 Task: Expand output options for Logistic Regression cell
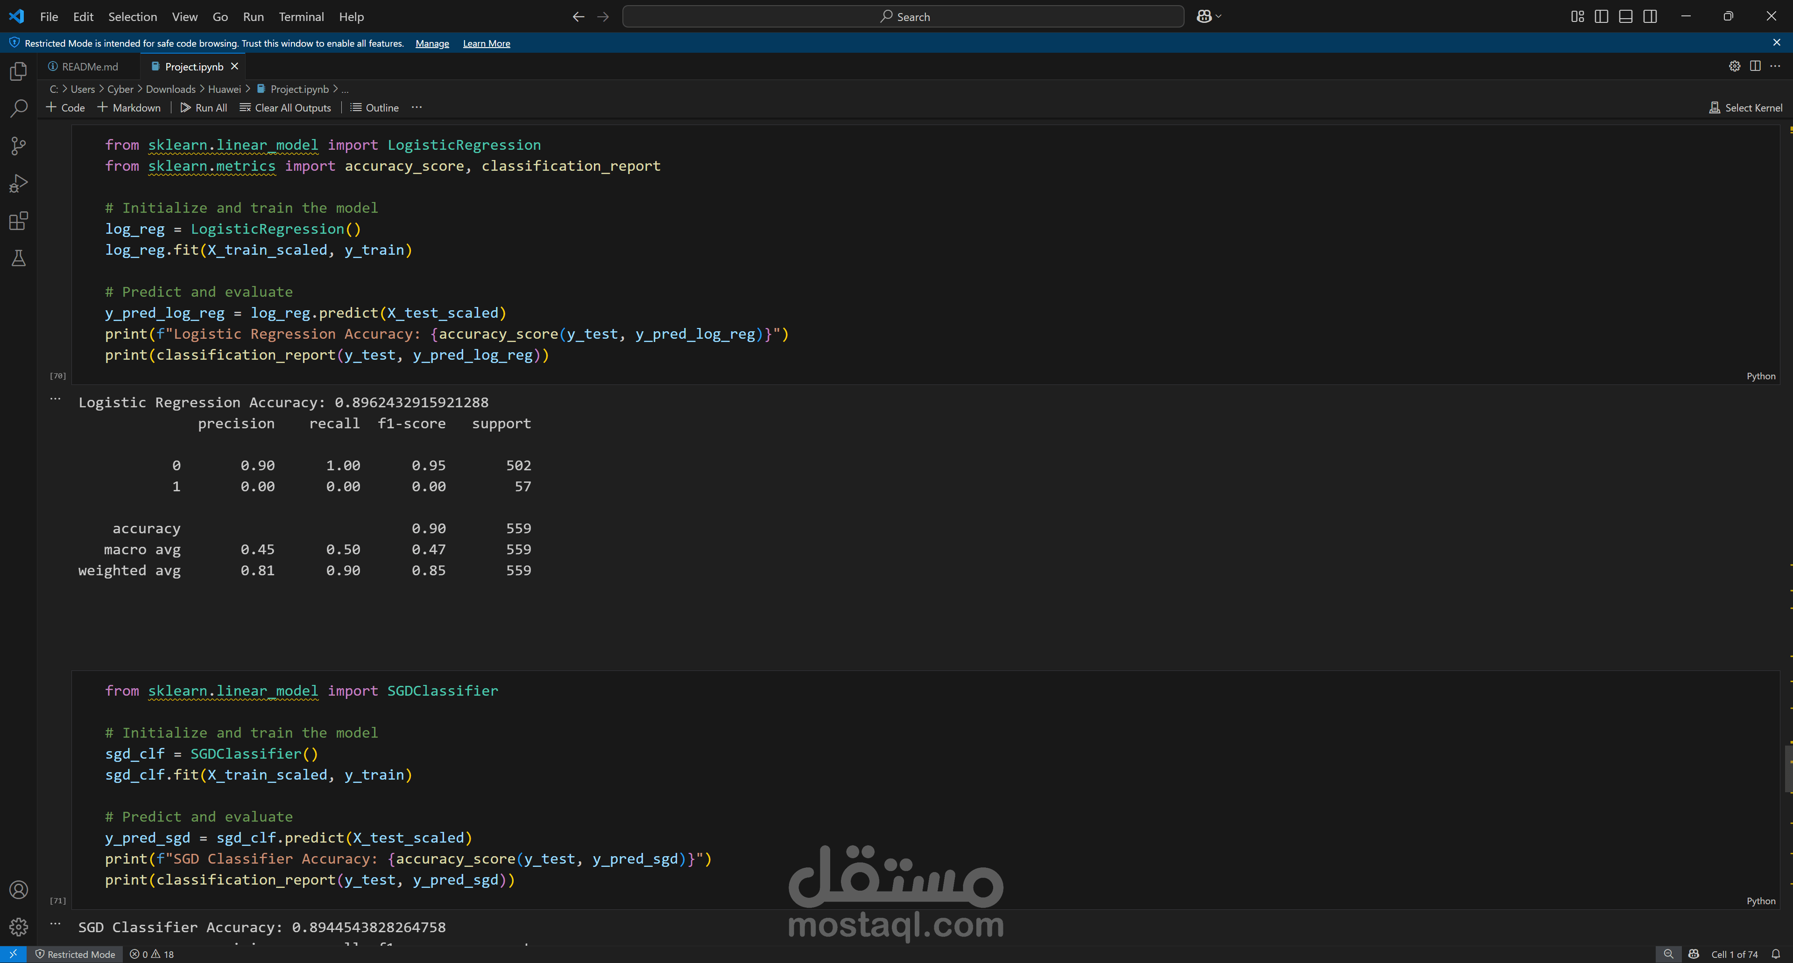click(x=56, y=399)
